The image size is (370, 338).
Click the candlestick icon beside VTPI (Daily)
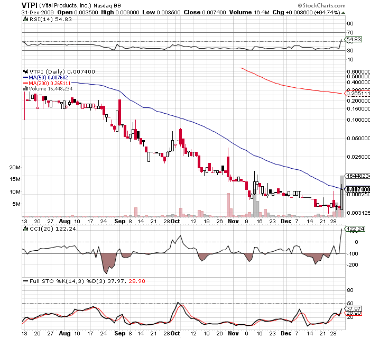(x=25, y=71)
